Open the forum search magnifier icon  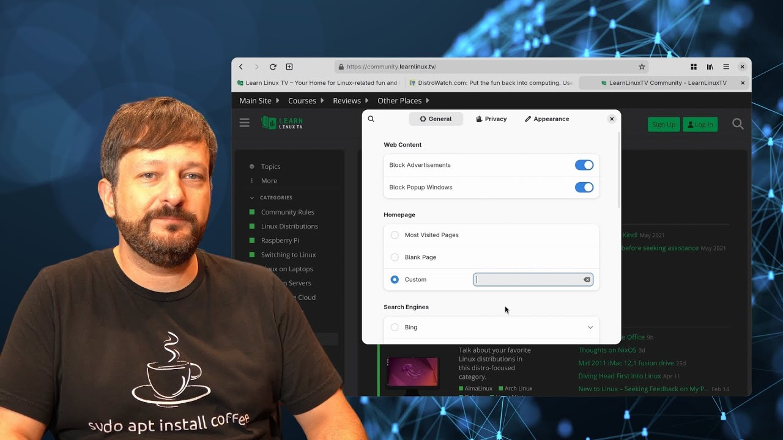click(738, 124)
